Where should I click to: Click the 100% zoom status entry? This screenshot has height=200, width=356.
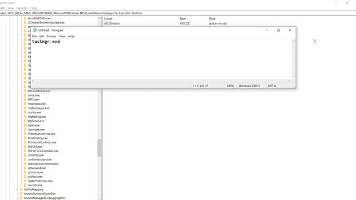[230, 86]
